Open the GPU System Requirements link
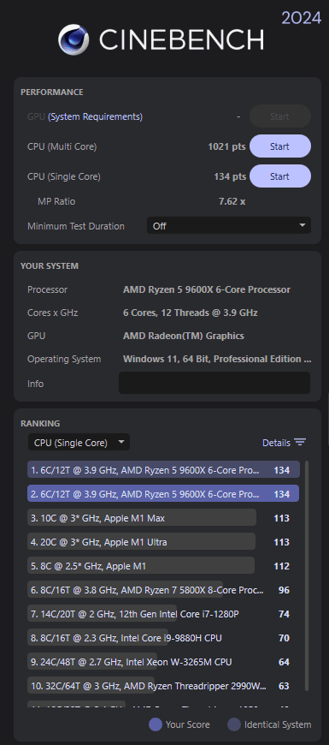 tap(96, 116)
